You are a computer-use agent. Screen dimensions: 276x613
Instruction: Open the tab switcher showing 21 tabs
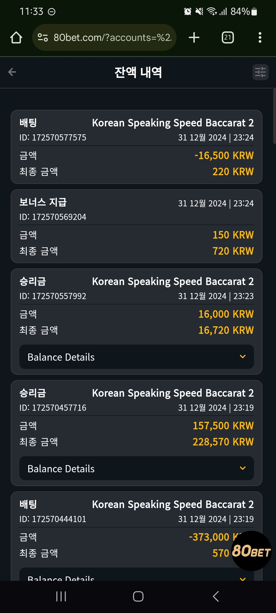228,38
